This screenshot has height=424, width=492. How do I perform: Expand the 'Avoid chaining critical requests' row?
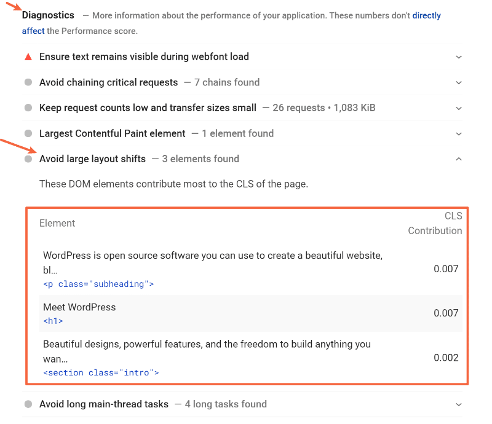(x=459, y=82)
